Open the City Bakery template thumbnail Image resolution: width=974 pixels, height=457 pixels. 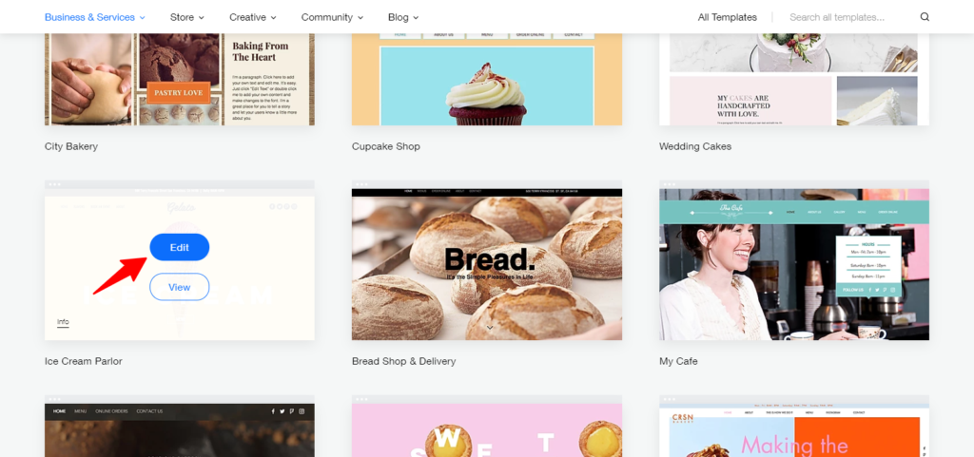point(180,80)
